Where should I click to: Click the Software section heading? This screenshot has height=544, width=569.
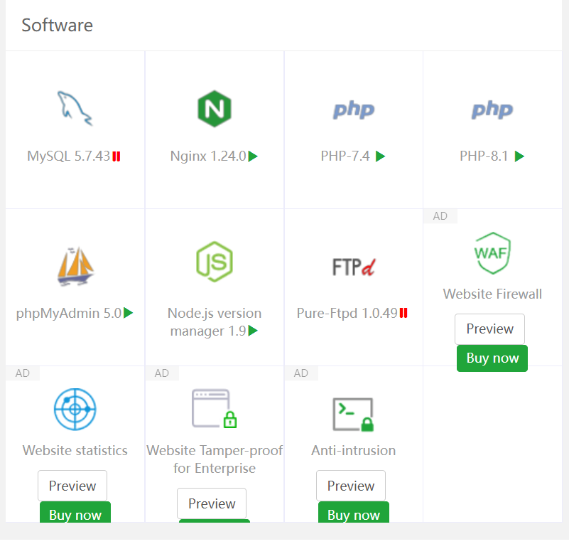[x=58, y=26]
